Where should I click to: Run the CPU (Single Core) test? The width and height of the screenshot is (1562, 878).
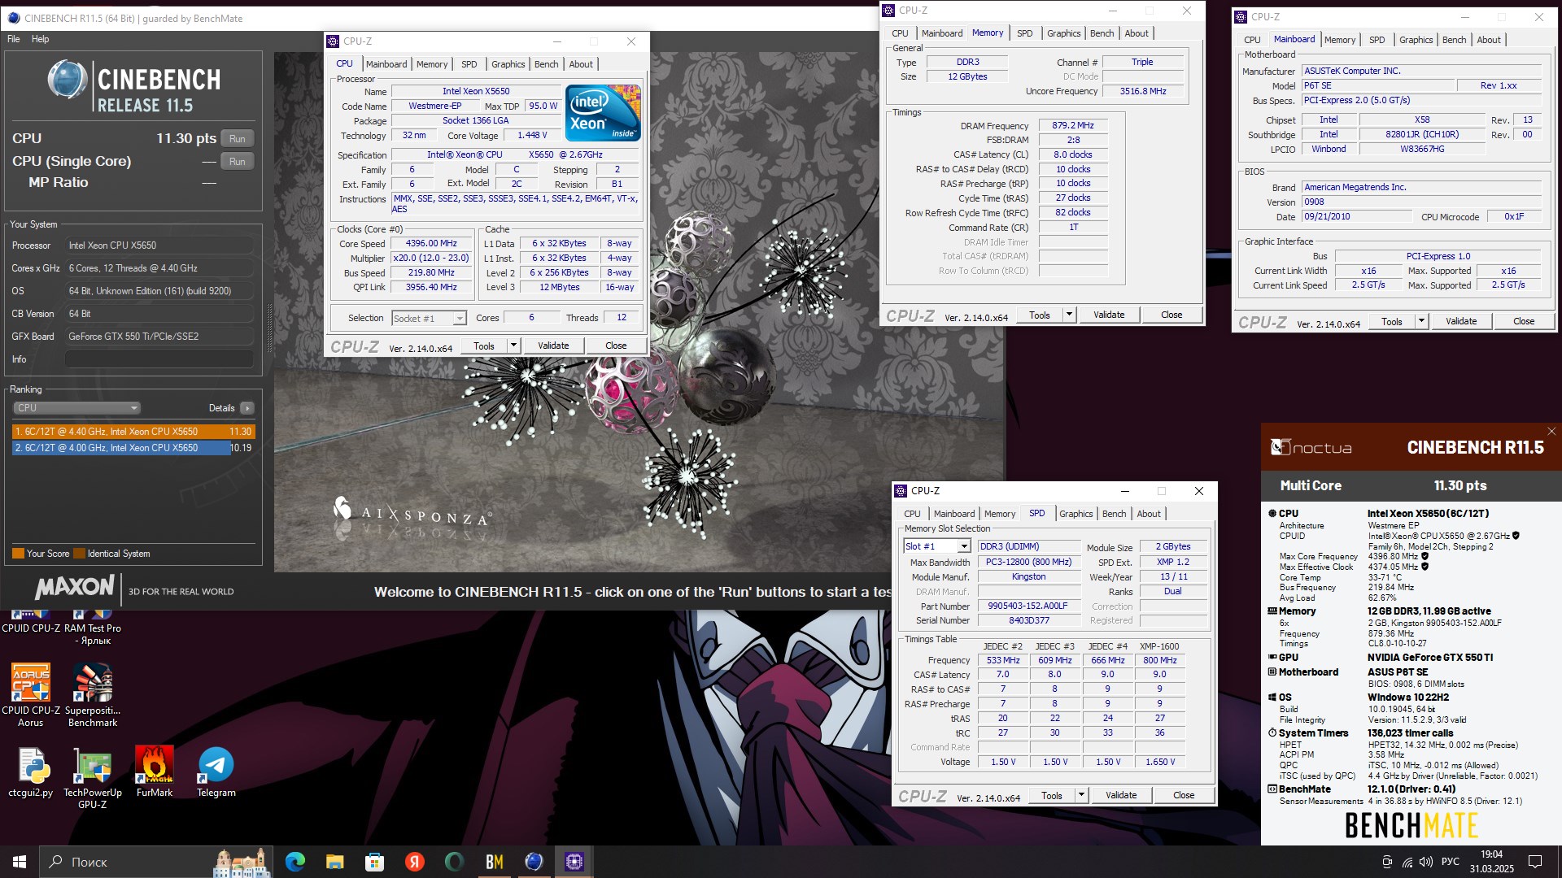(237, 162)
